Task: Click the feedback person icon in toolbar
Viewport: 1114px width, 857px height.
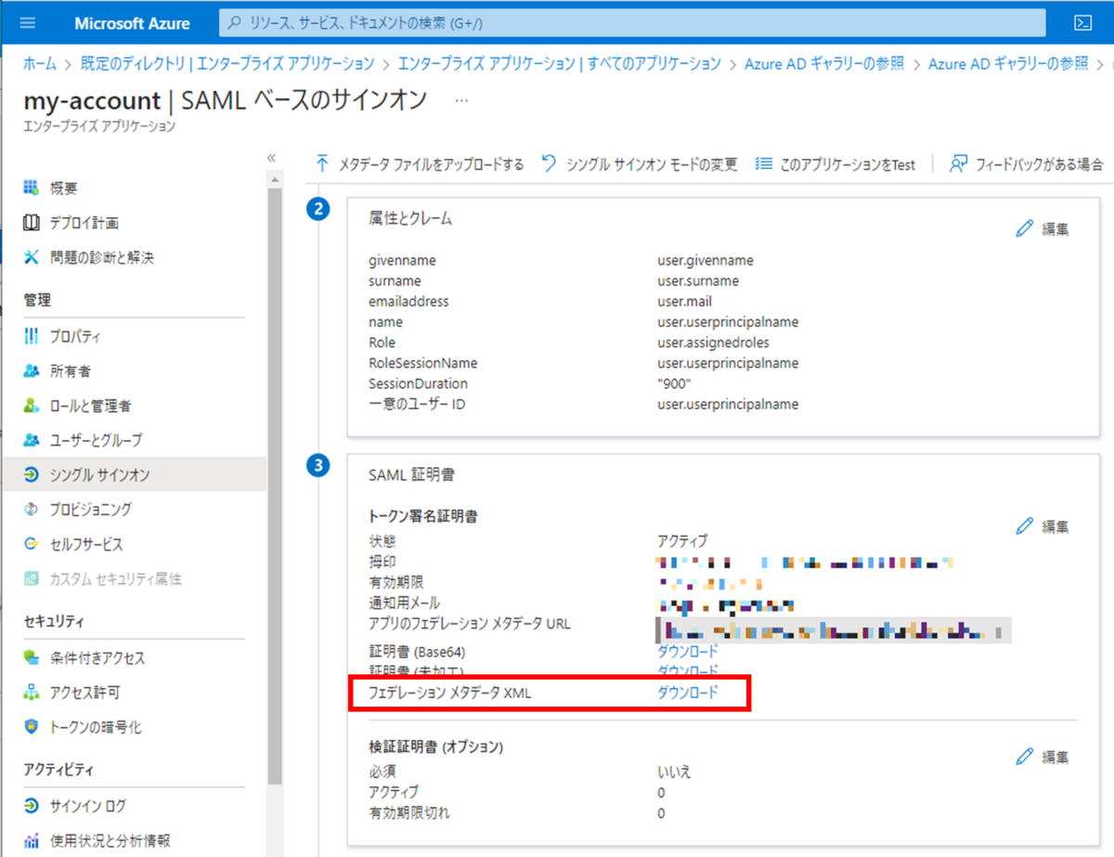Action: 958,164
